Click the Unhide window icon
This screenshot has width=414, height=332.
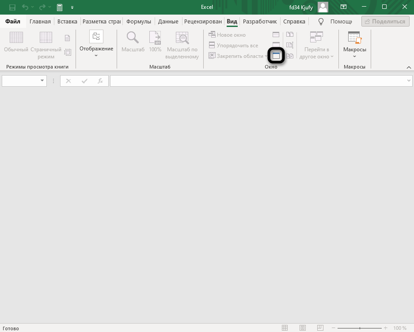click(276, 56)
